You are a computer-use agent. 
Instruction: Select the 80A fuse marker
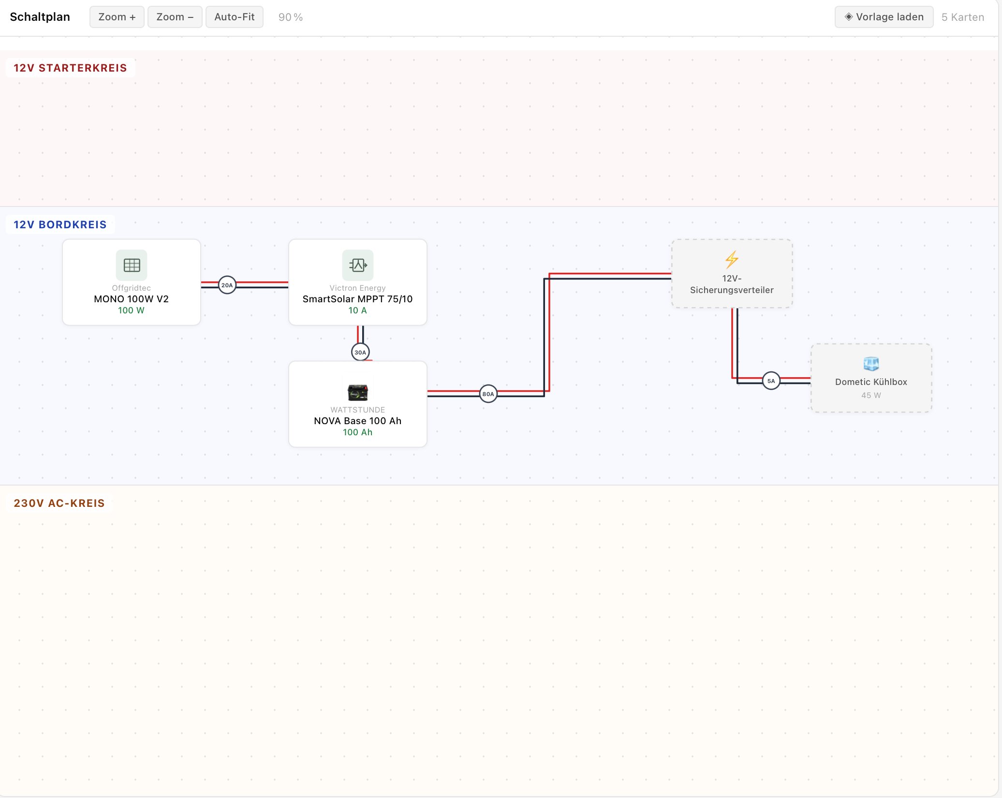[x=488, y=394]
